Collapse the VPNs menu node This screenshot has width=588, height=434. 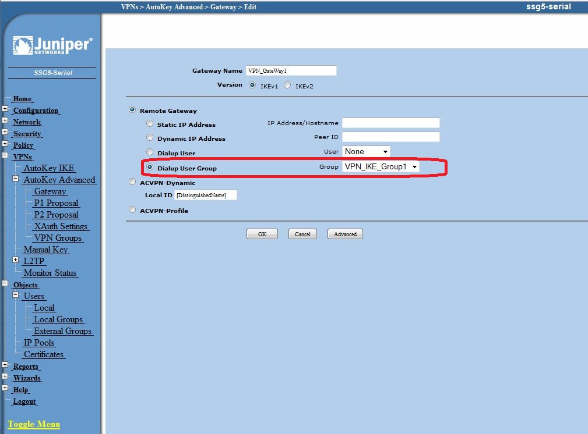[5, 155]
